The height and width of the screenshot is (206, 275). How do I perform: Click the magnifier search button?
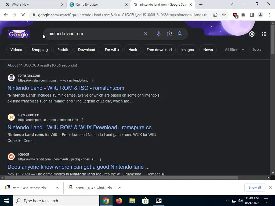(x=180, y=34)
